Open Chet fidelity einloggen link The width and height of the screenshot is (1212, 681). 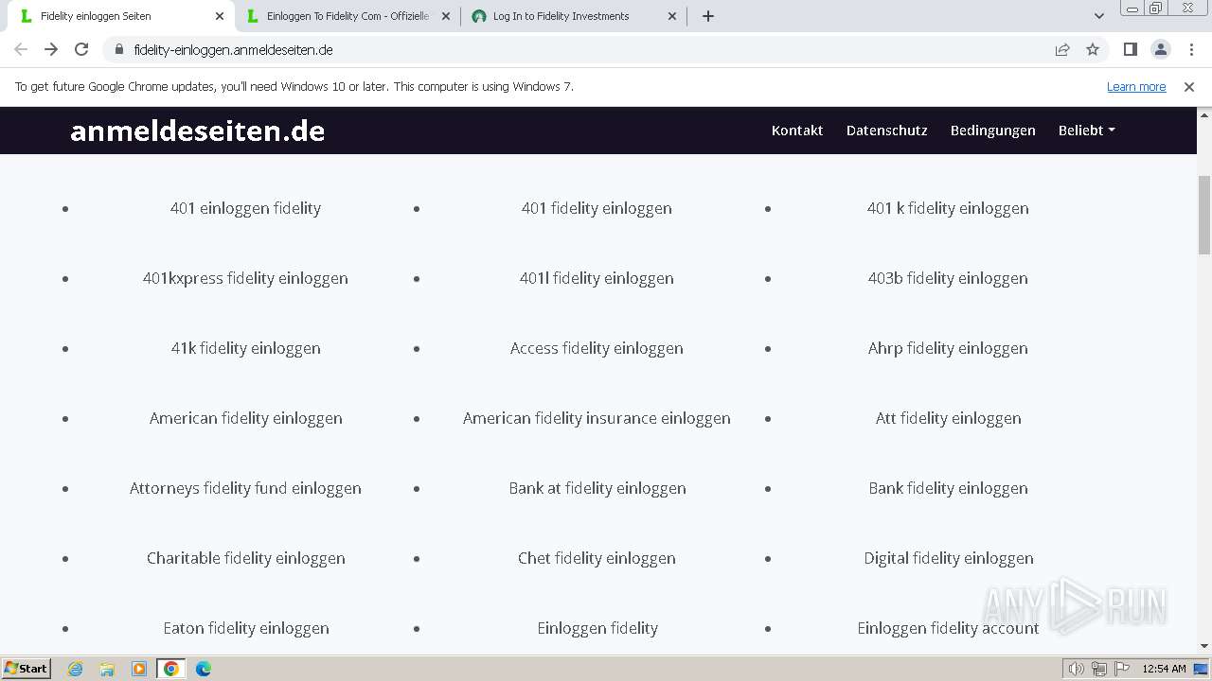pyautogui.click(x=597, y=558)
